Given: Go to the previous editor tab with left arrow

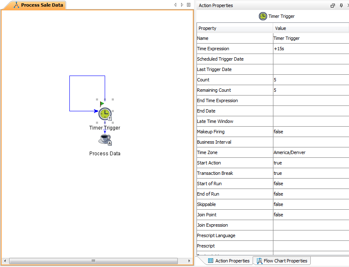Looking at the screenshot, I should [x=175, y=5].
